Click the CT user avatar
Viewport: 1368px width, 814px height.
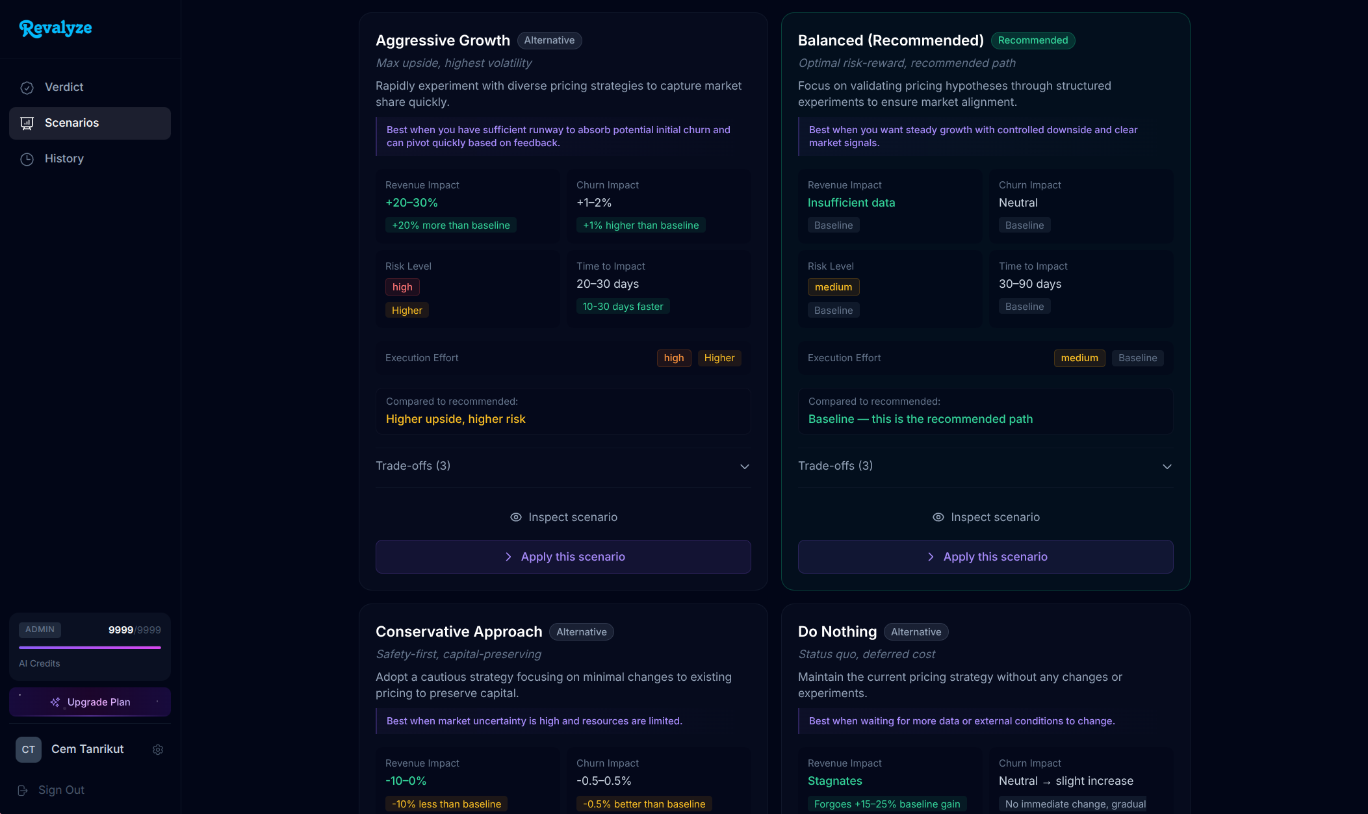pos(29,750)
